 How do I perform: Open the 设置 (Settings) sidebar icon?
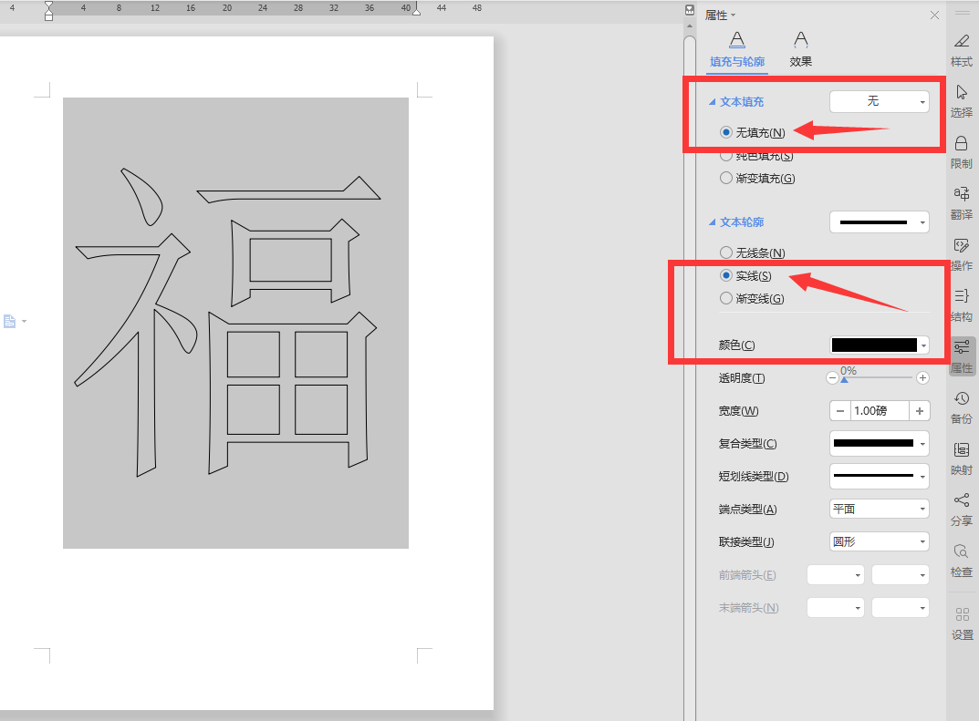point(963,623)
